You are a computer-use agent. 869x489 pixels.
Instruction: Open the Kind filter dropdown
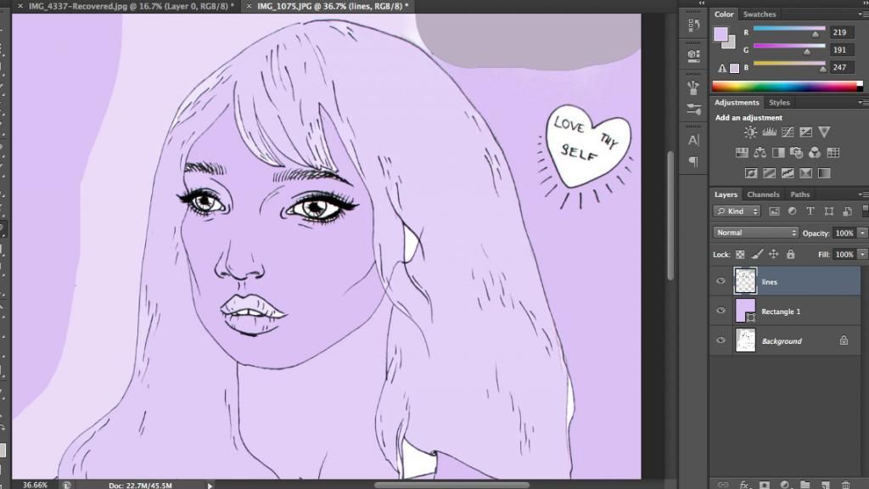[737, 211]
